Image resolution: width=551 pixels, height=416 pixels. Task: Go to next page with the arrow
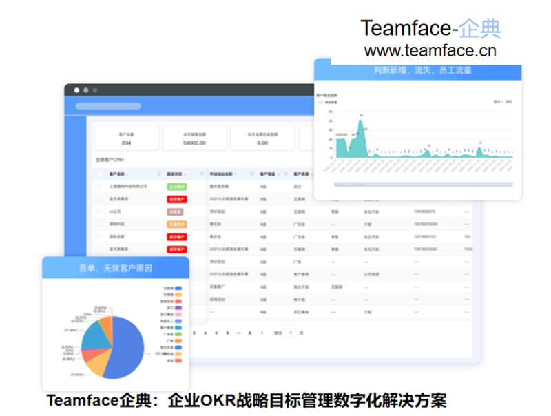(x=262, y=333)
